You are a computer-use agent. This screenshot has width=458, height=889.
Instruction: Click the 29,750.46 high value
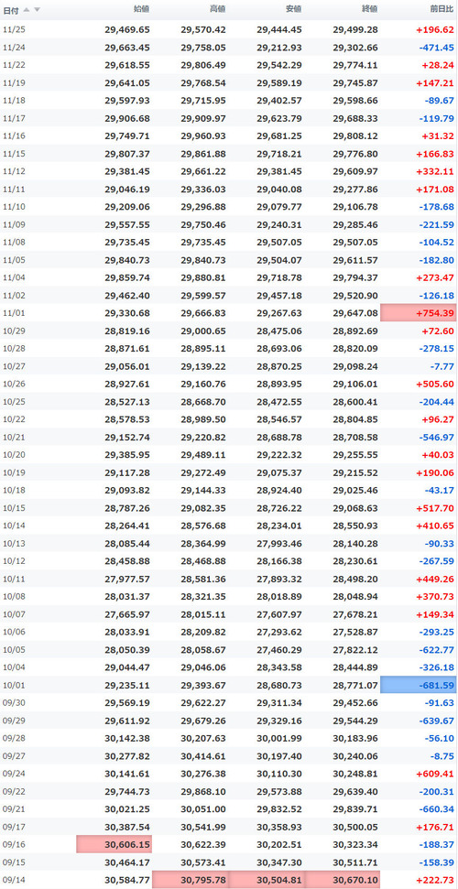(x=203, y=224)
